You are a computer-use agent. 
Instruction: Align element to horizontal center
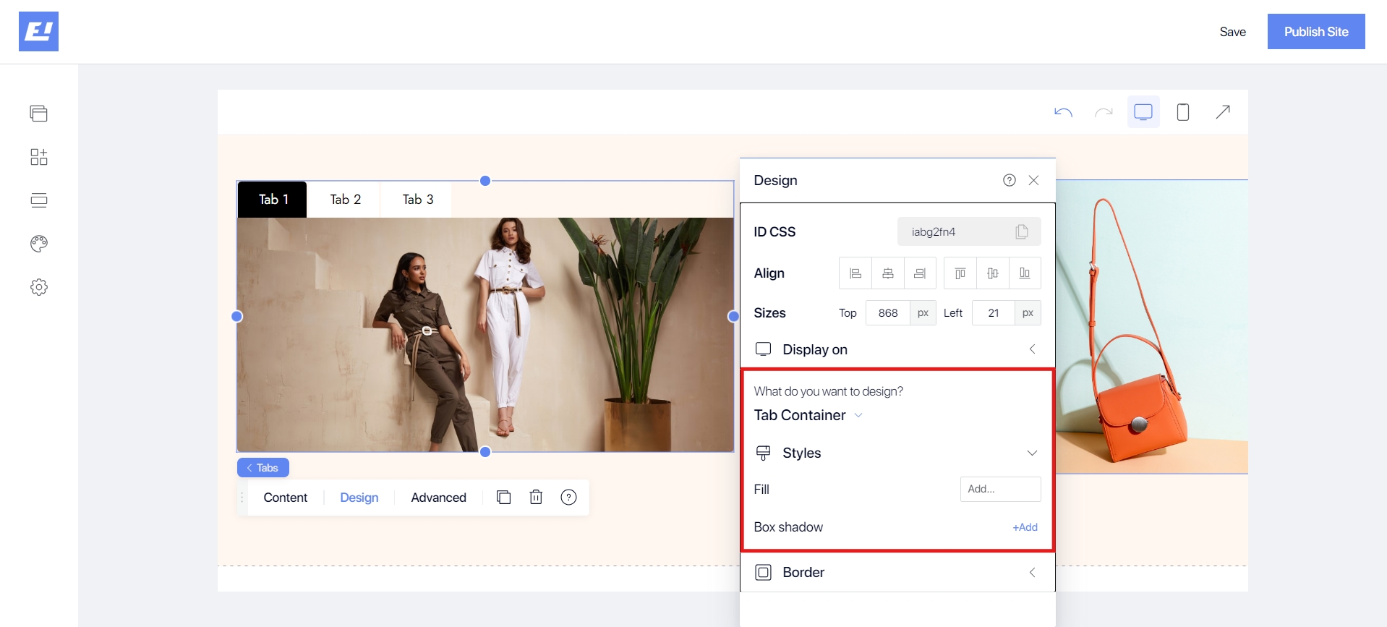888,273
